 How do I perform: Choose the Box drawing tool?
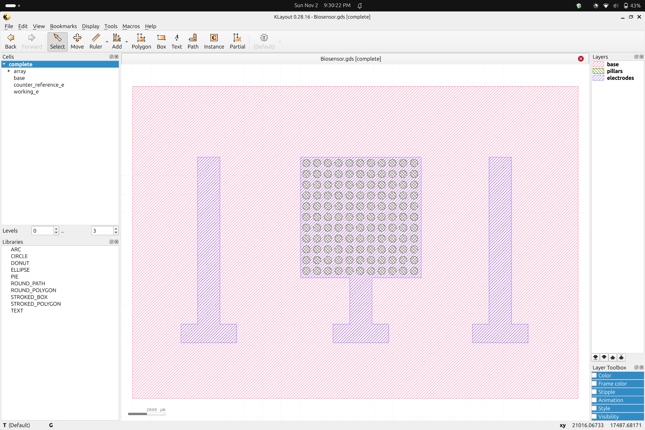(x=161, y=41)
